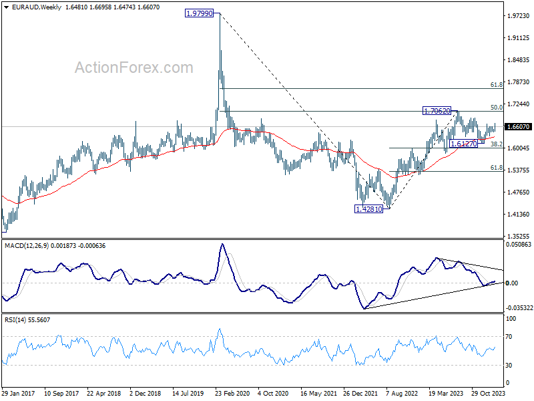Click the MACD(12,26,9) indicator title
Screen dimensions: 534x401
[x=27, y=246]
